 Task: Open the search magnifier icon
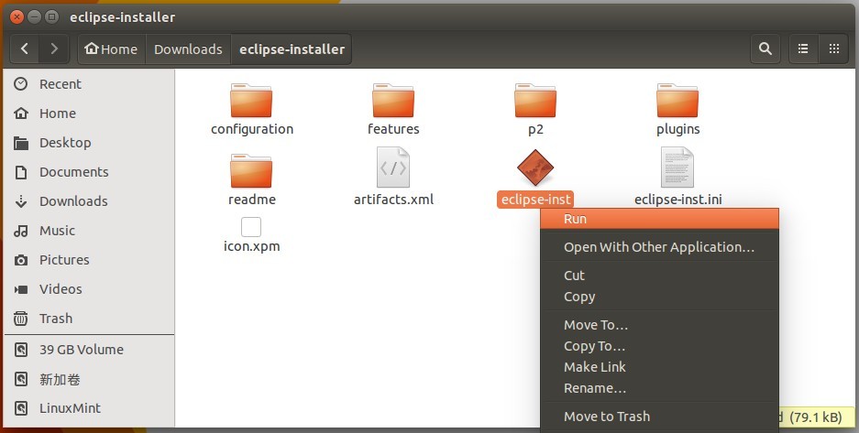click(765, 49)
